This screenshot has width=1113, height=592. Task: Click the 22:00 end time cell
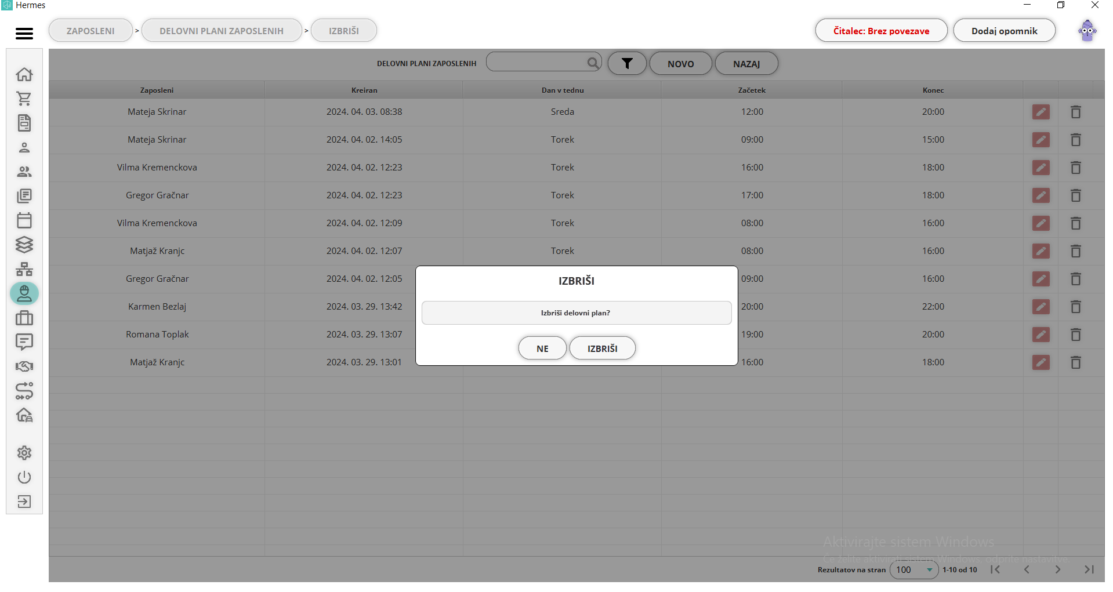pyautogui.click(x=933, y=307)
